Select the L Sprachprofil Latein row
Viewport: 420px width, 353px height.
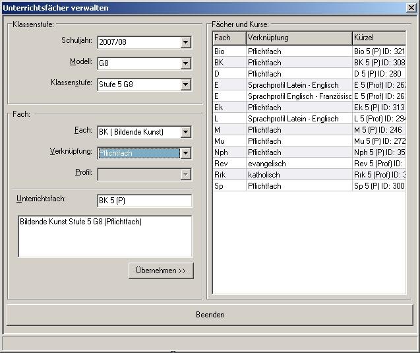[x=298, y=119]
